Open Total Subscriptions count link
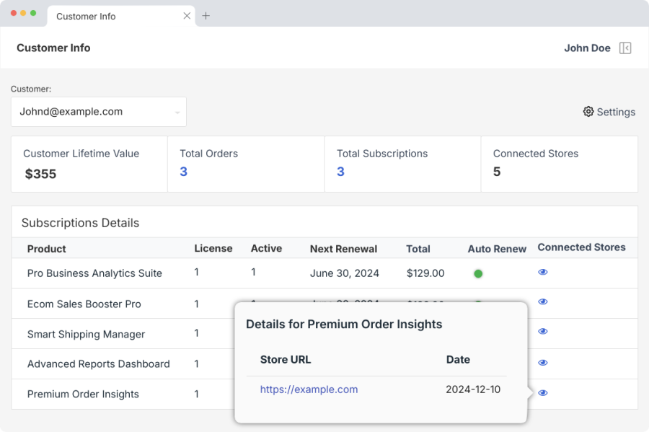Screen dimensions: 649x432 coord(340,172)
